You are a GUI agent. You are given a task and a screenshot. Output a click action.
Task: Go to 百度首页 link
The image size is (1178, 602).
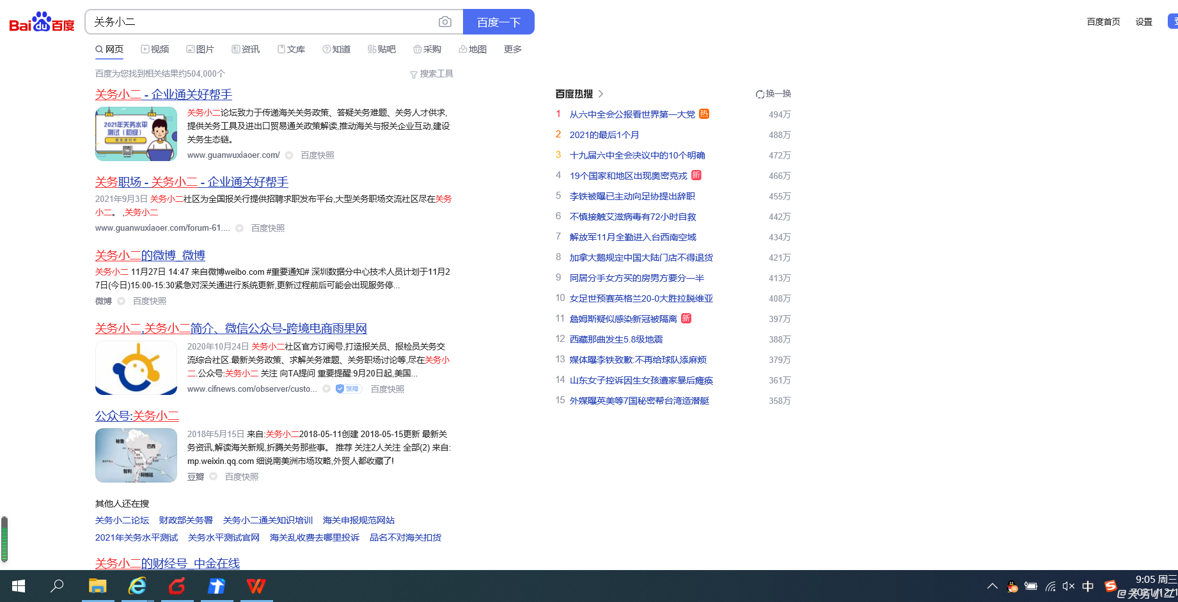(x=1104, y=22)
